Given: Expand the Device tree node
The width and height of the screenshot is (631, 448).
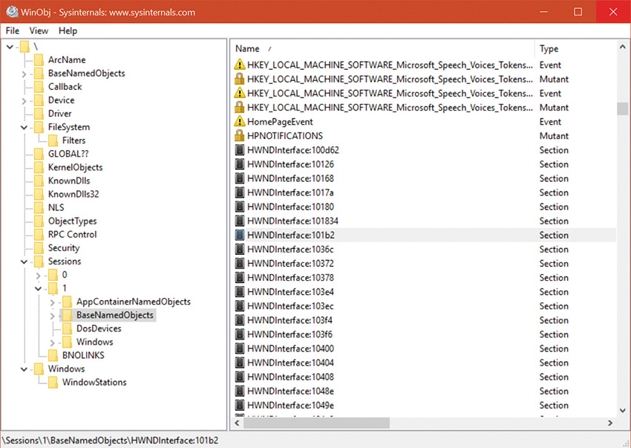Looking at the screenshot, I should [24, 100].
